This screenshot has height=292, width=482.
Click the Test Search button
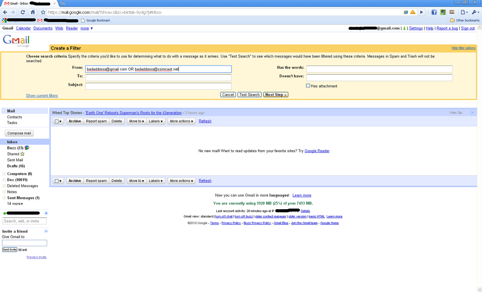click(249, 95)
